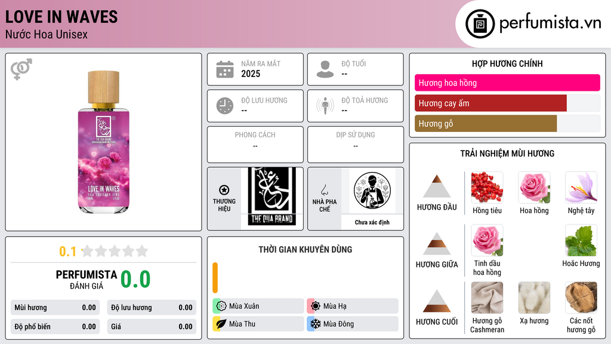Image resolution: width=611 pixels, height=344 pixels.
Task: Click the Mùa Thu leaf icon
Action: (x=221, y=324)
